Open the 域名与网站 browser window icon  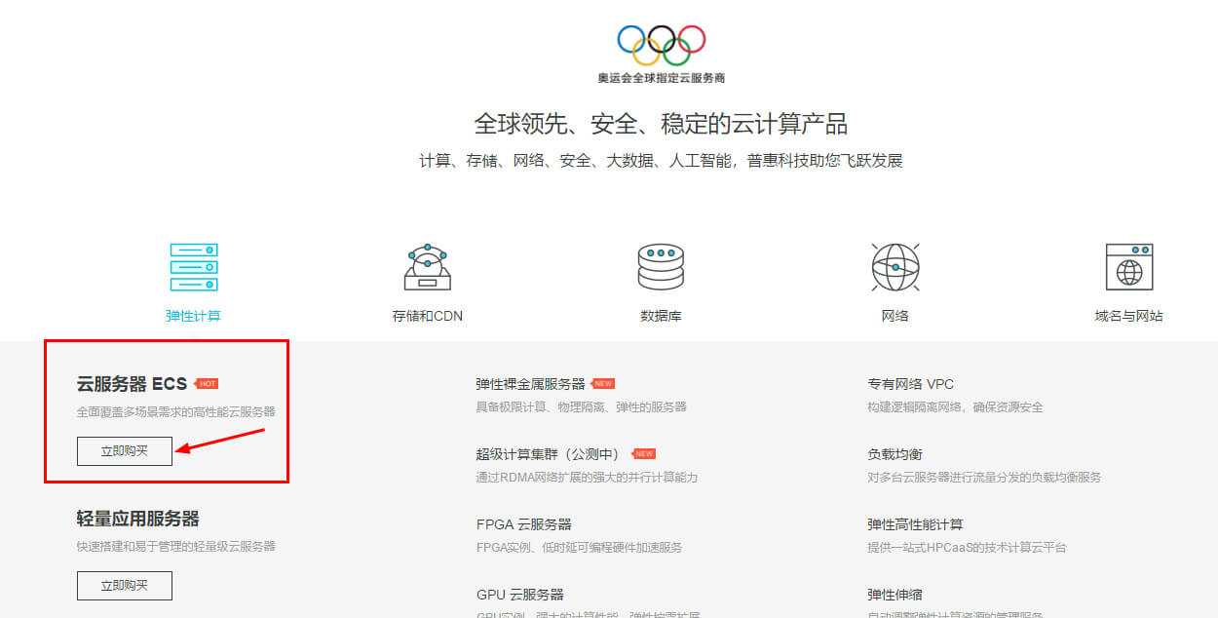[1128, 267]
